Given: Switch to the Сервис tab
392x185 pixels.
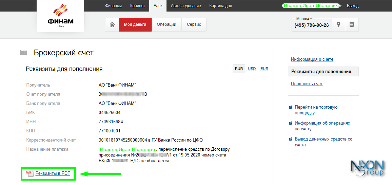Looking at the screenshot, I should tap(194, 24).
